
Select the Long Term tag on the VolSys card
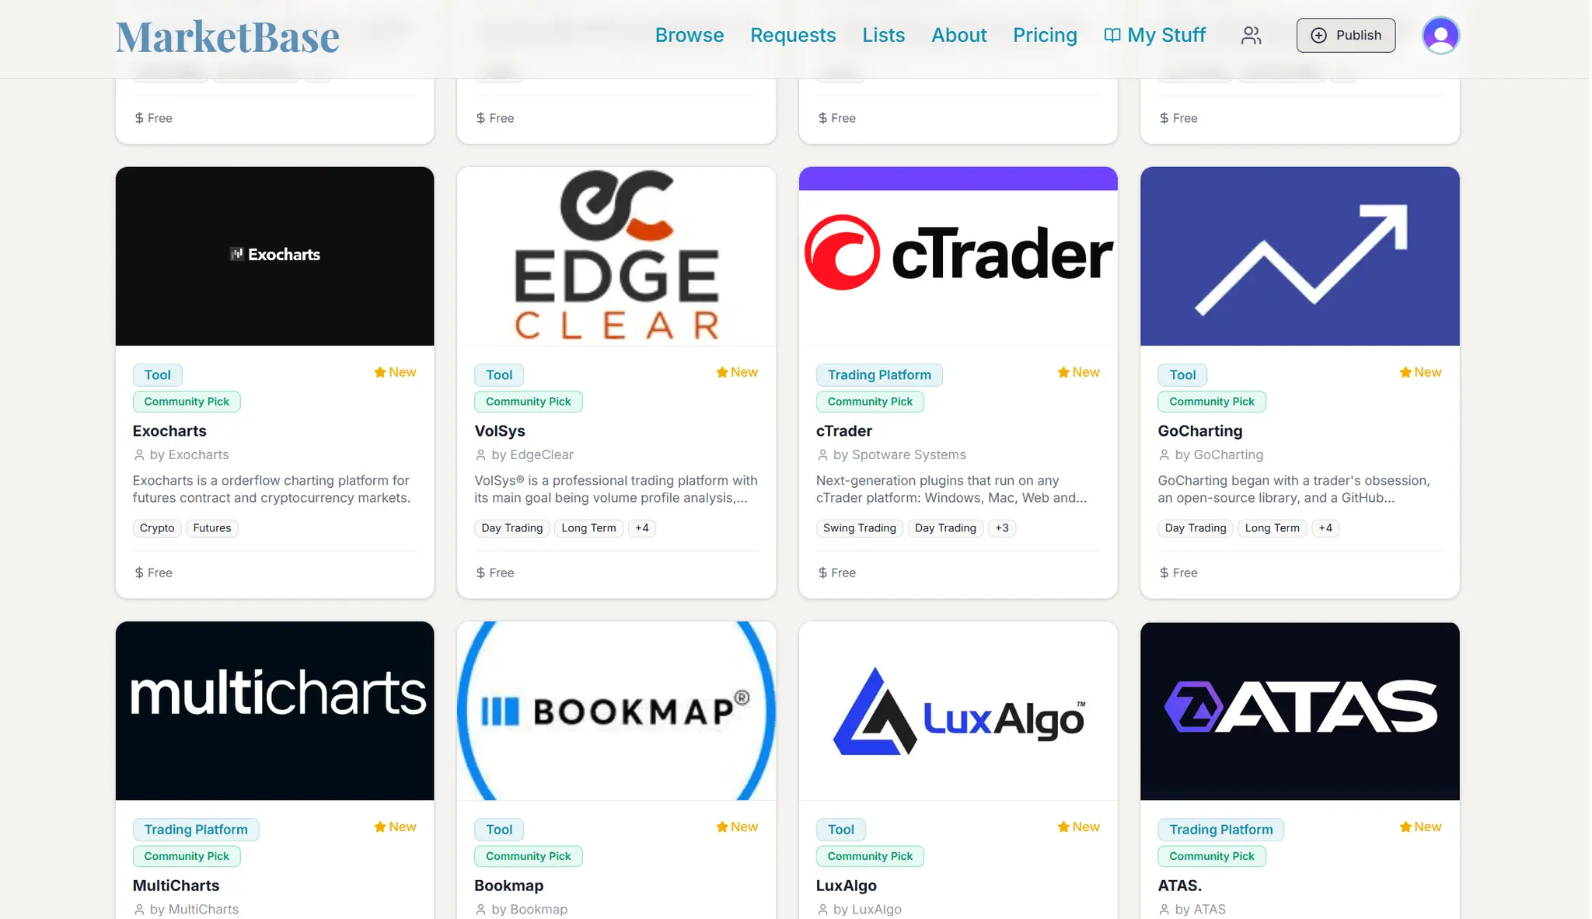[588, 527]
